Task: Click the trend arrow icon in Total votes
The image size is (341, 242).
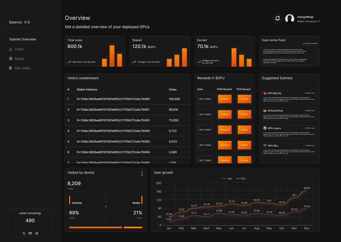Action: pyautogui.click(x=69, y=62)
